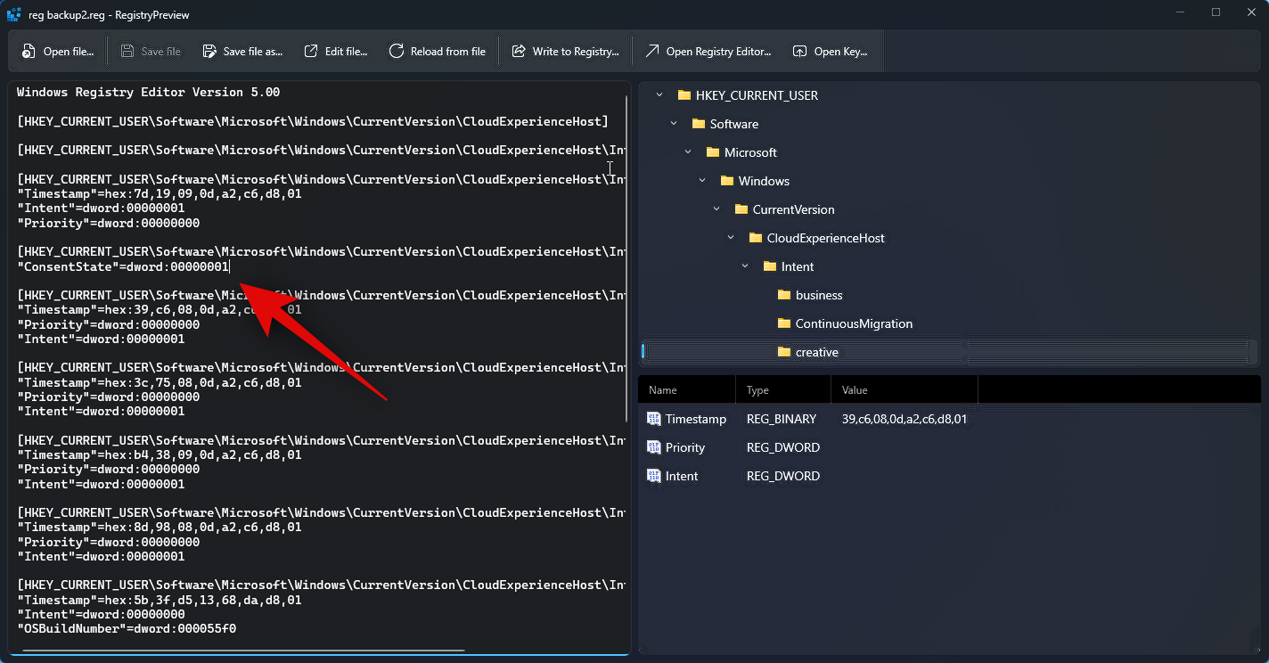Image resolution: width=1269 pixels, height=663 pixels.
Task: Collapse the CloudExperienceHost chevron
Action: [x=731, y=238]
